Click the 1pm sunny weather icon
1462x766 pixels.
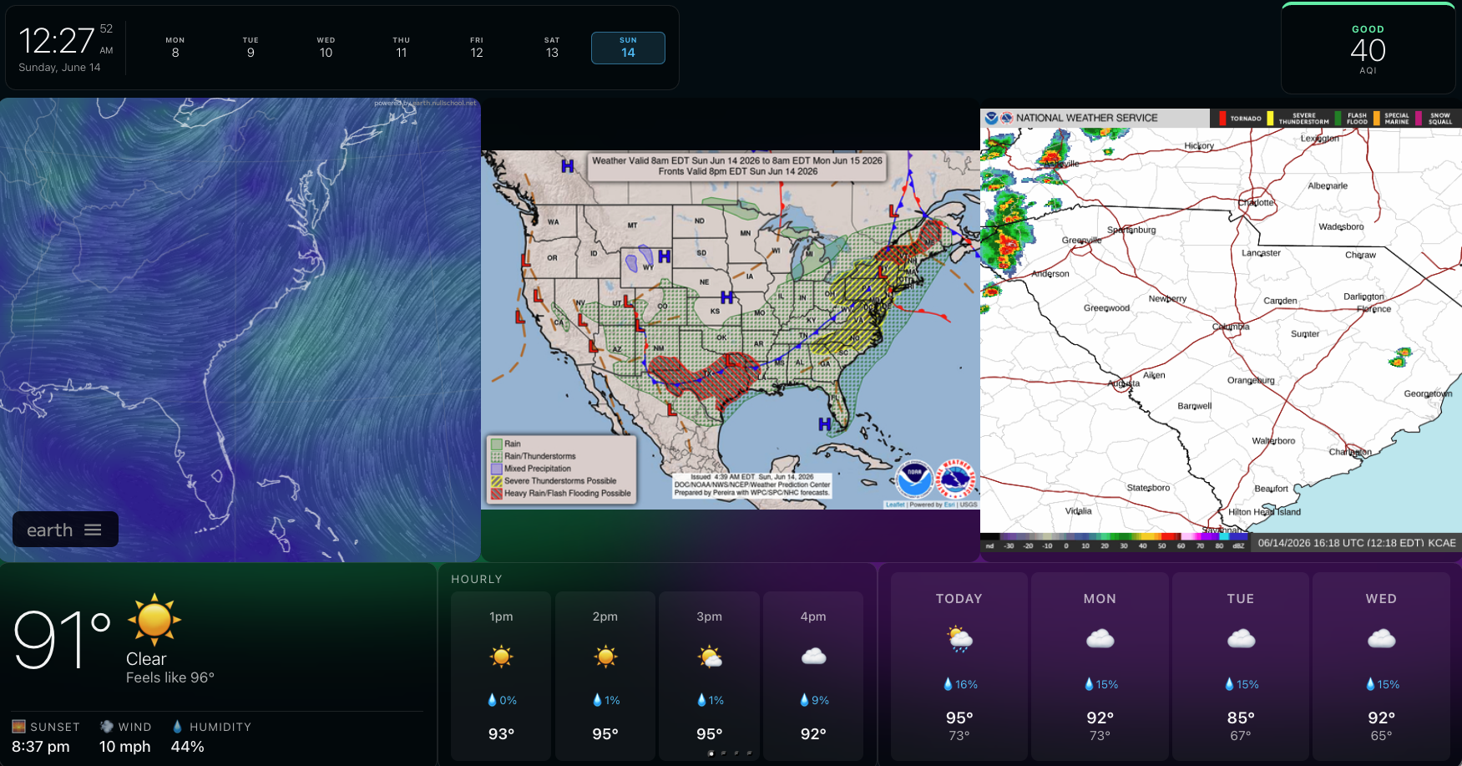[x=501, y=657]
